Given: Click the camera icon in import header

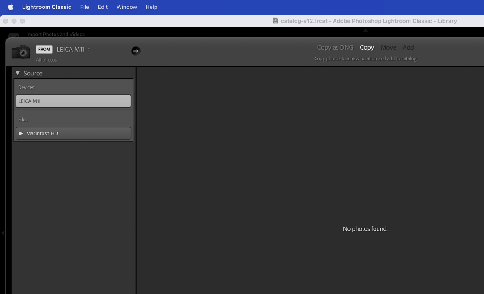Looking at the screenshot, I should [21, 52].
